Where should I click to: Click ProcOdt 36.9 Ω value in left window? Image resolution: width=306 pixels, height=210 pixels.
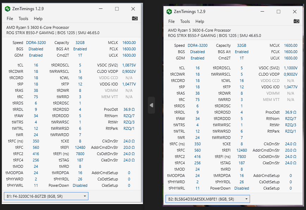point(129,109)
